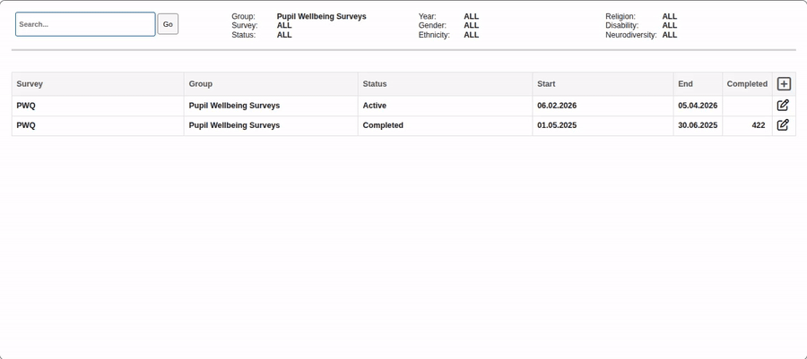Screen dimensions: 807x359
Task: Change the Year filter ALL value
Action: click(471, 16)
